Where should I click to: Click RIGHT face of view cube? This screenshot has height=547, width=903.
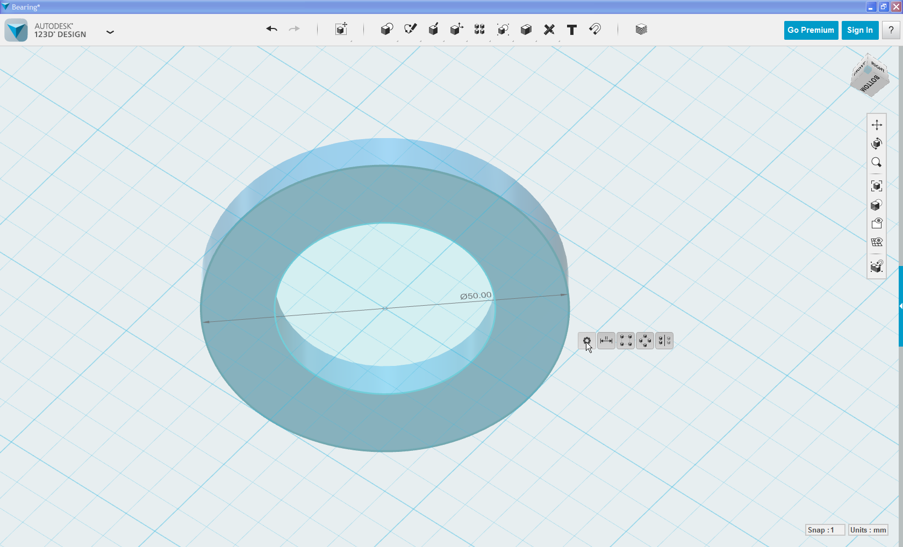[x=878, y=67]
